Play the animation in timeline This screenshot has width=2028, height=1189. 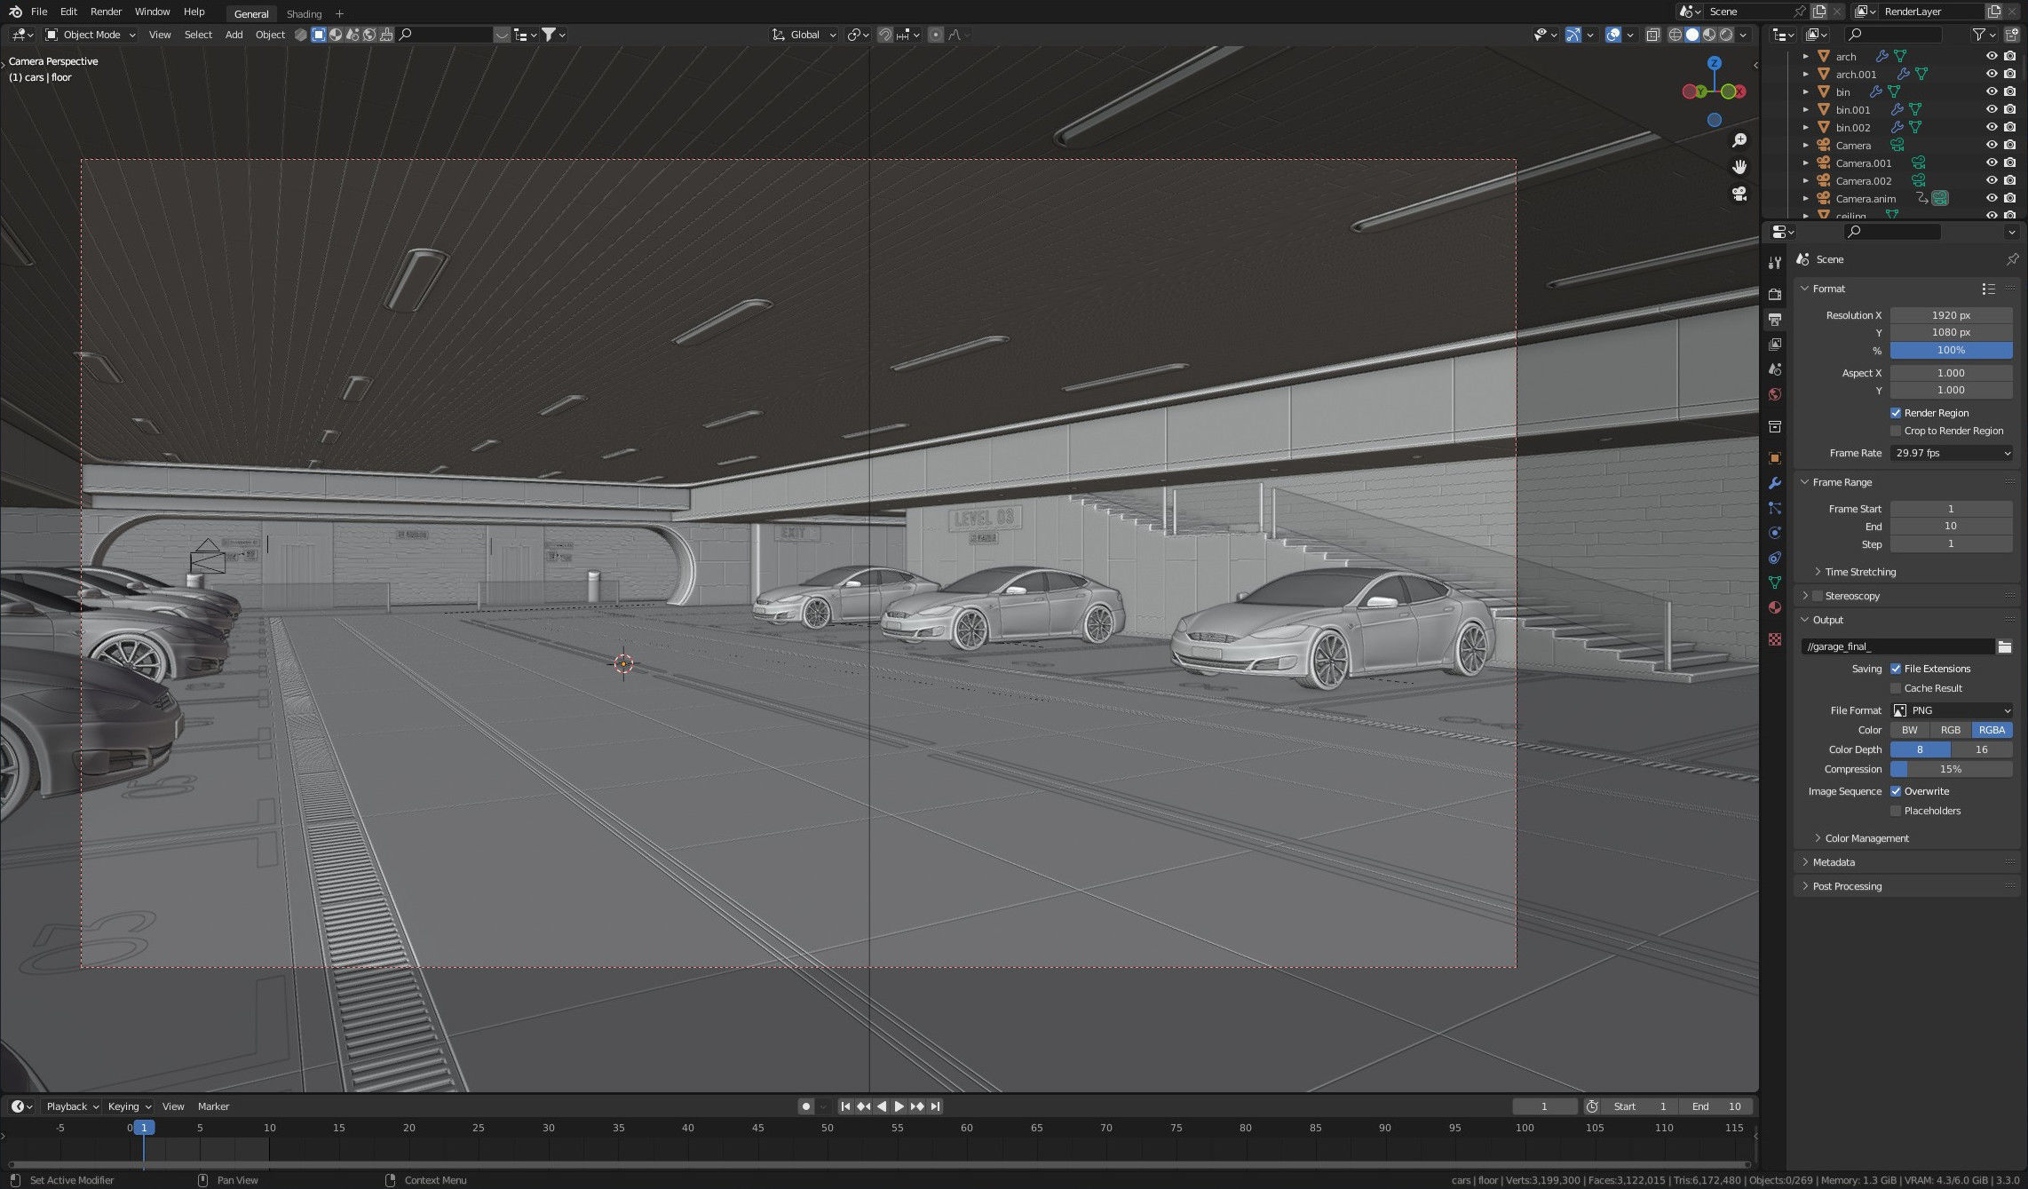[x=899, y=1106]
